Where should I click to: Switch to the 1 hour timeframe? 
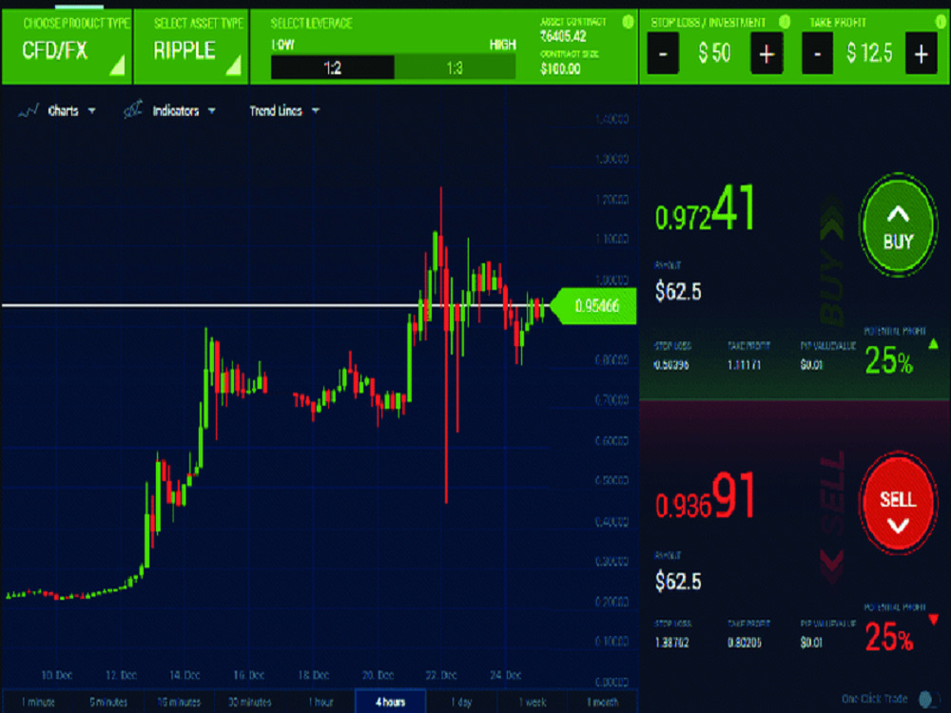coord(320,703)
